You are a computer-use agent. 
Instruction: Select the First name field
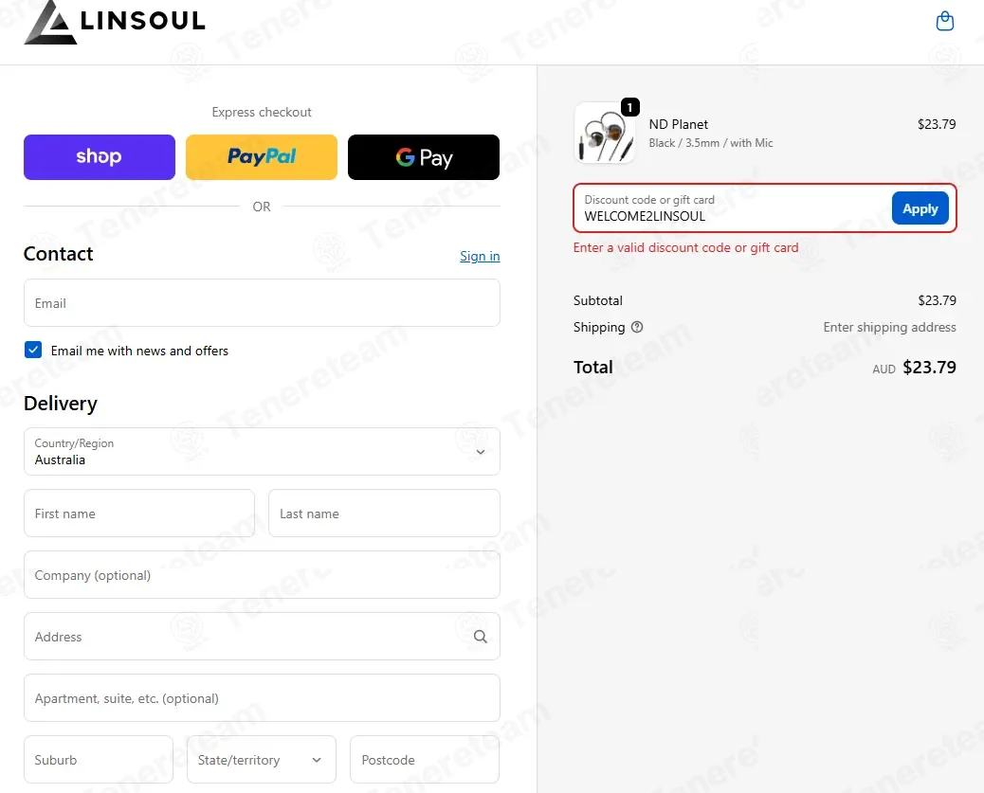tap(139, 514)
